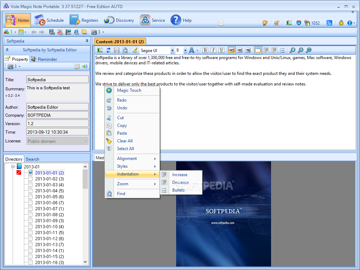Click the zoom in magnifier icon

292,50
